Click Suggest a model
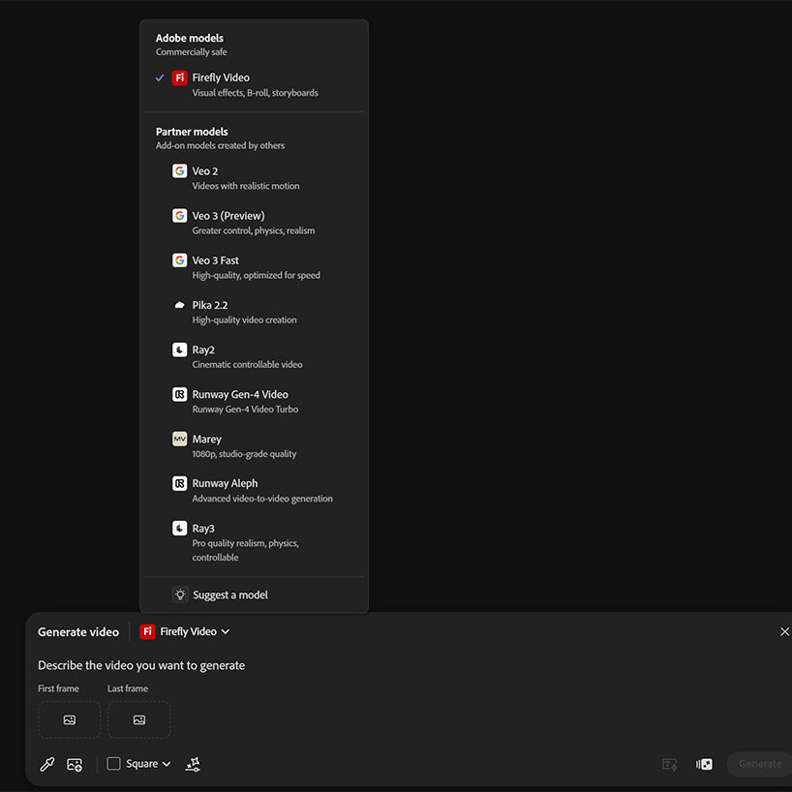Viewport: 792px width, 792px height. click(230, 594)
